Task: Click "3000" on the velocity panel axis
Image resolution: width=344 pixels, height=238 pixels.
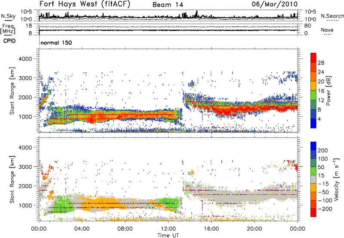Action: tap(25, 167)
